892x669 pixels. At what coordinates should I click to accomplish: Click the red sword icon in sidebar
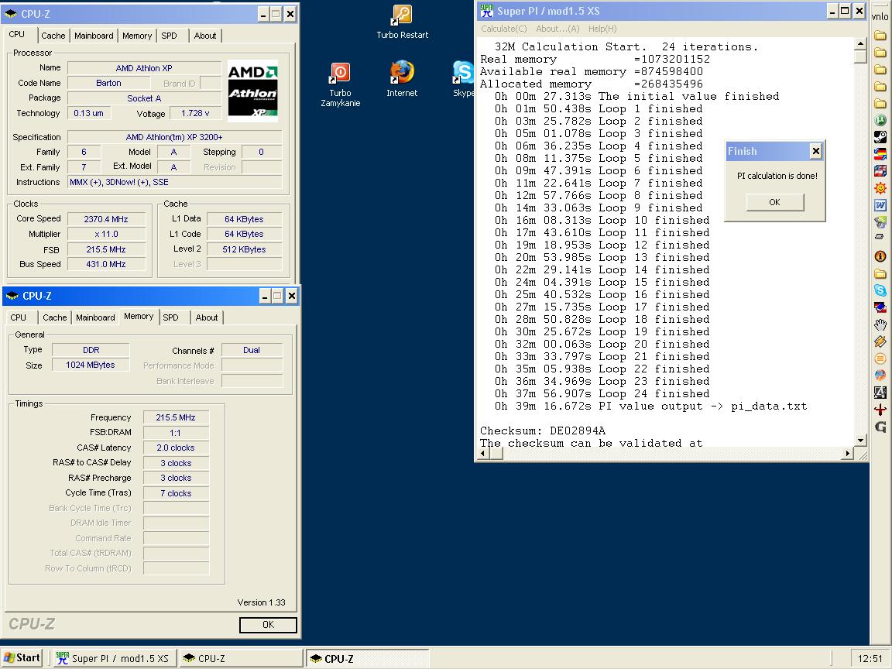click(x=880, y=410)
